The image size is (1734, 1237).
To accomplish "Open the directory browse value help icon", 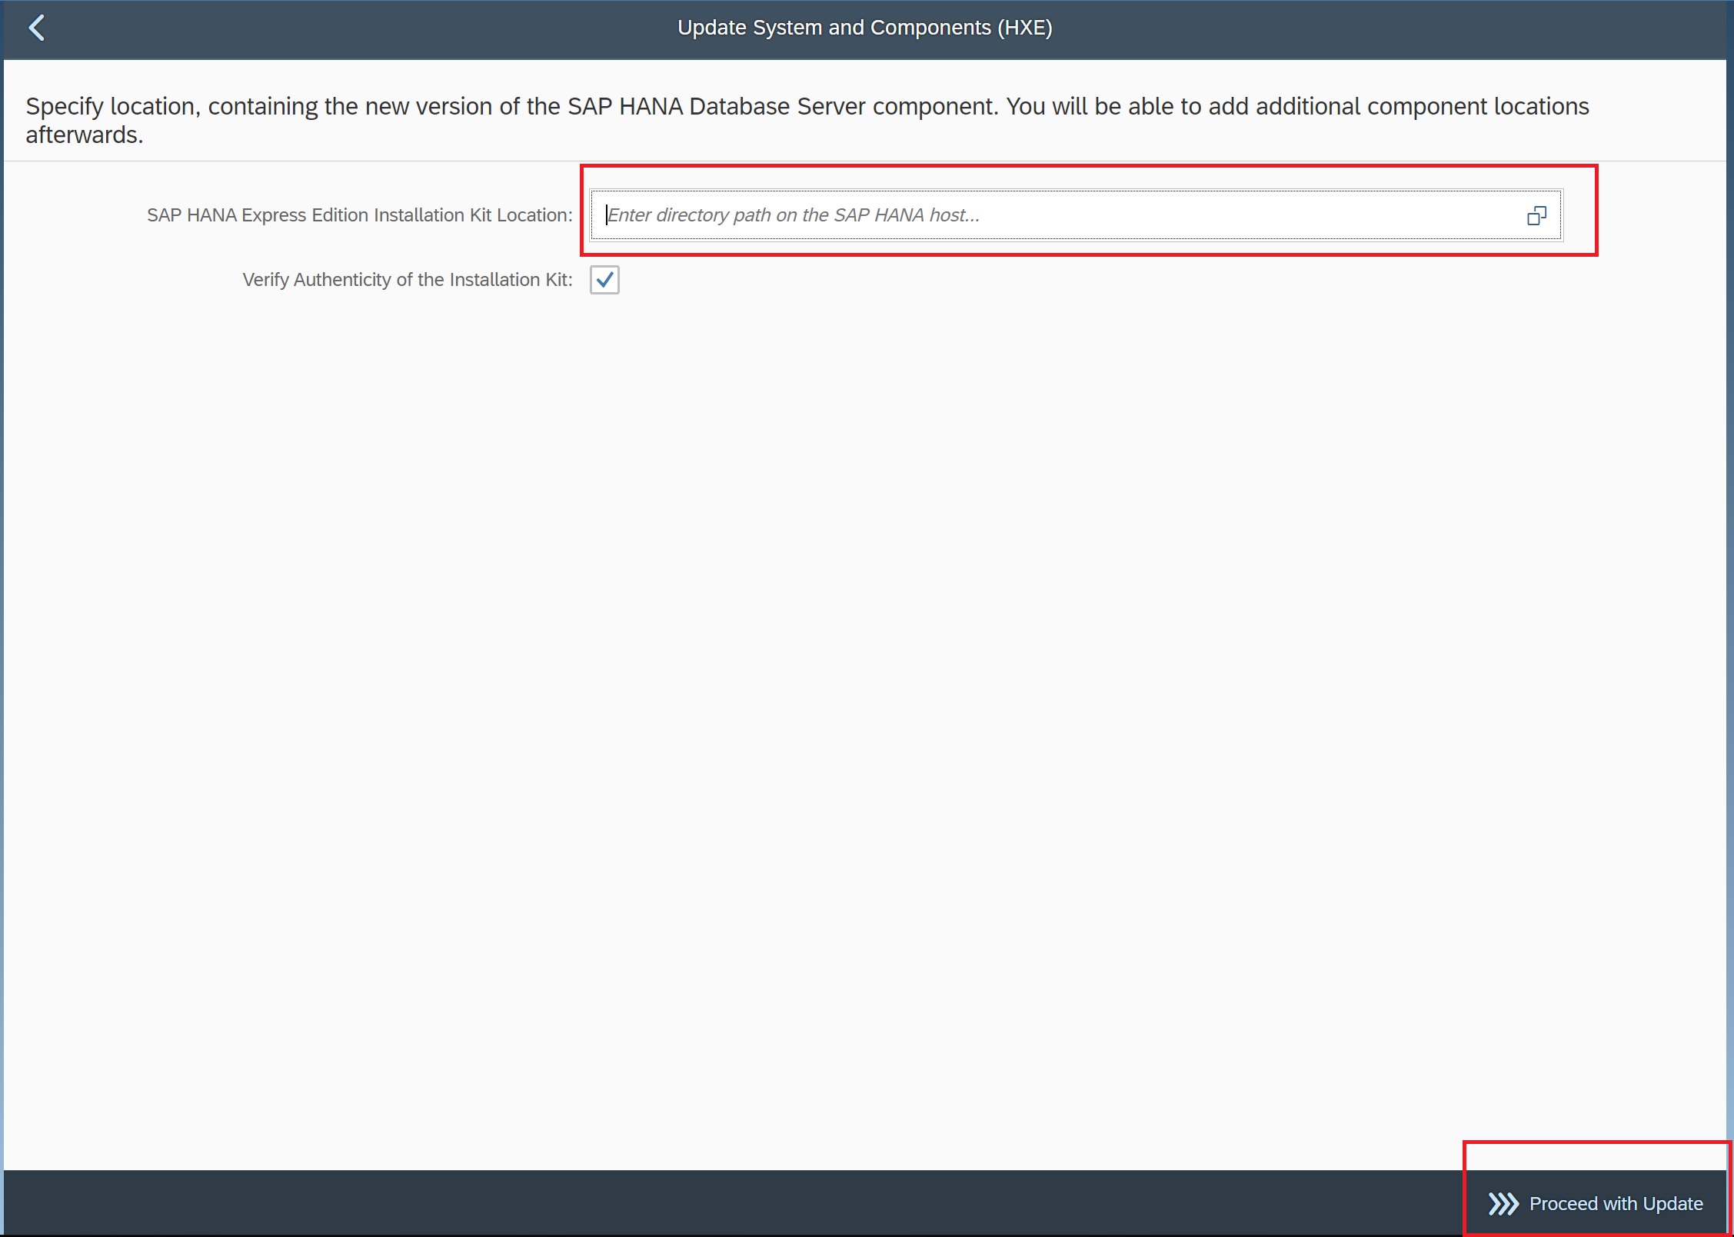I will click(x=1536, y=216).
